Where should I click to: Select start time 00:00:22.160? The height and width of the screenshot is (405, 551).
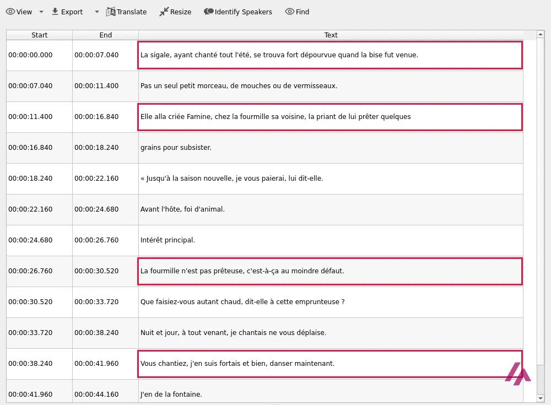click(x=30, y=209)
